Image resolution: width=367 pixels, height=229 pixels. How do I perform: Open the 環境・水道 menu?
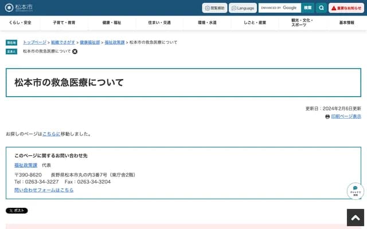(x=207, y=23)
